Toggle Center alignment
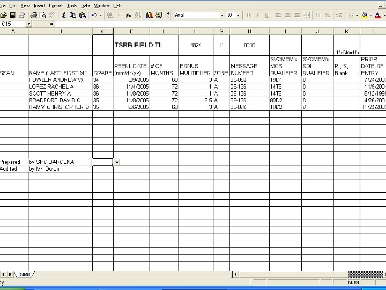The image size is (386, 290). click(287, 15)
